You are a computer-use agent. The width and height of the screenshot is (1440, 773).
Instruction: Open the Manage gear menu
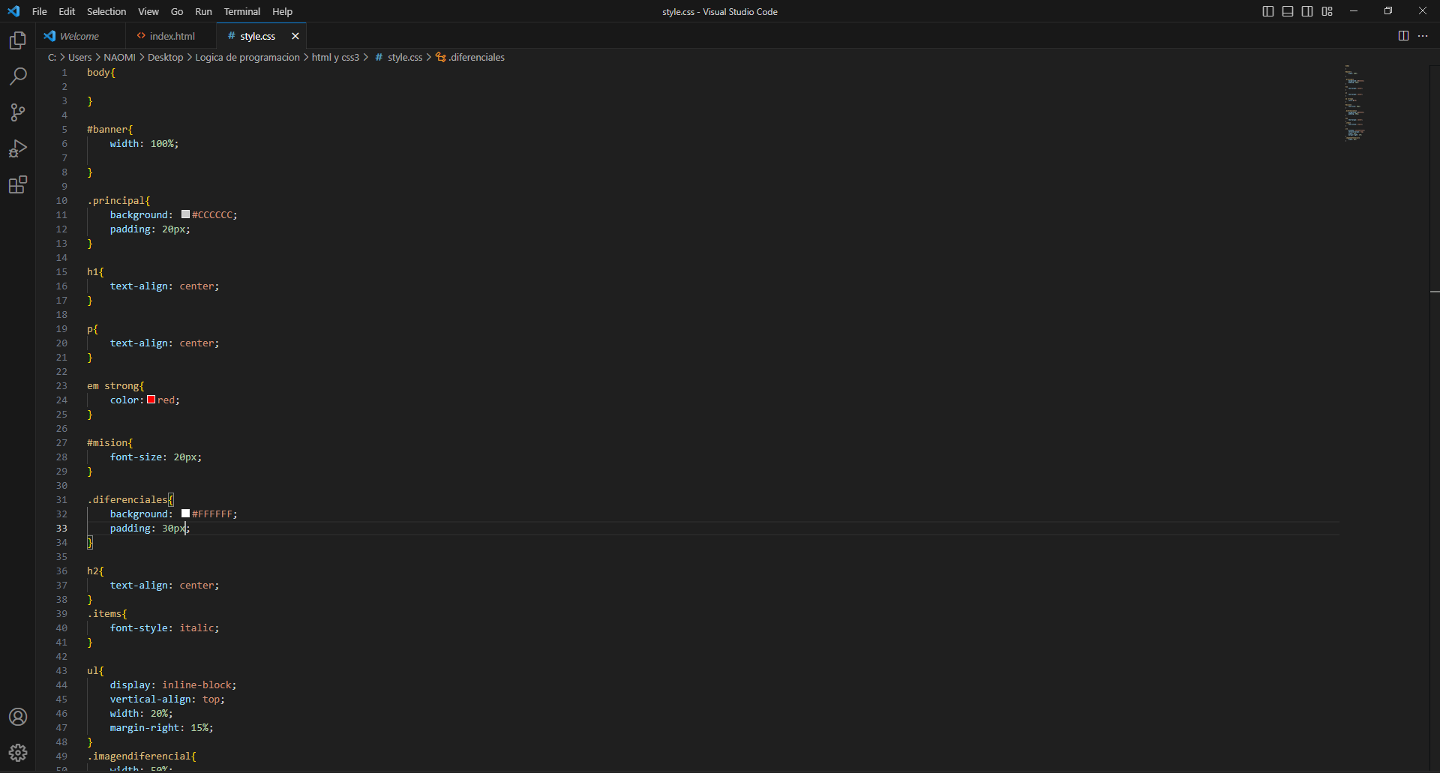(x=18, y=753)
